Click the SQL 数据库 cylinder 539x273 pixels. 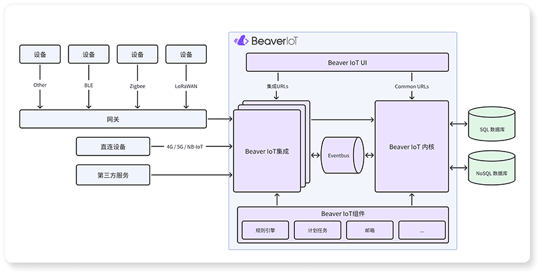click(492, 124)
